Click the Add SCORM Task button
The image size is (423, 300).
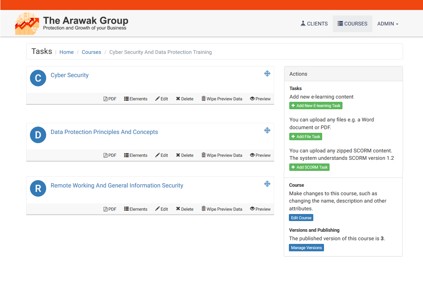[x=309, y=168]
